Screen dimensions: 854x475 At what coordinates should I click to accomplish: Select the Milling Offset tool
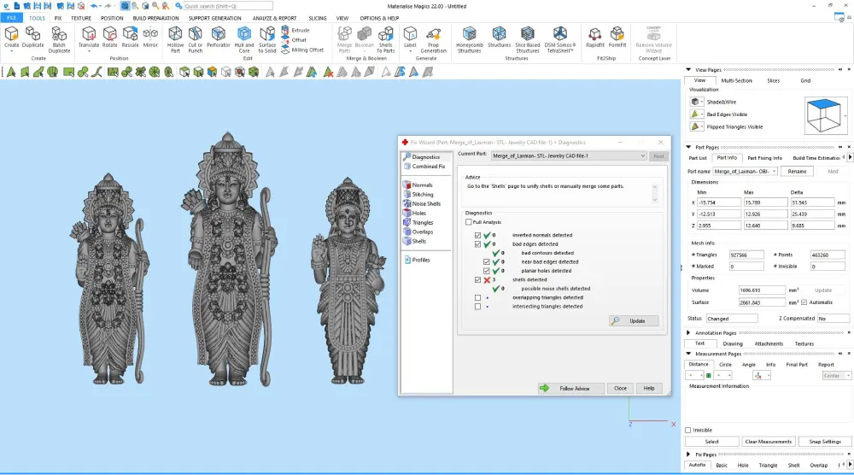(302, 50)
